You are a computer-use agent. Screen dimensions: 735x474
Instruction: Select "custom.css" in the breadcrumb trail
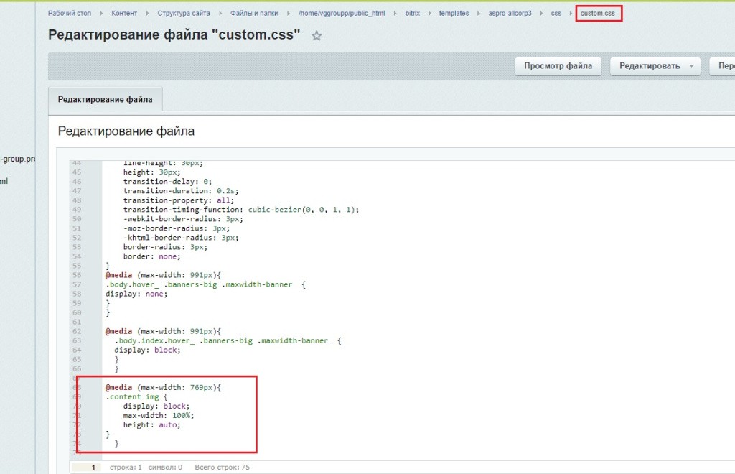coord(598,12)
